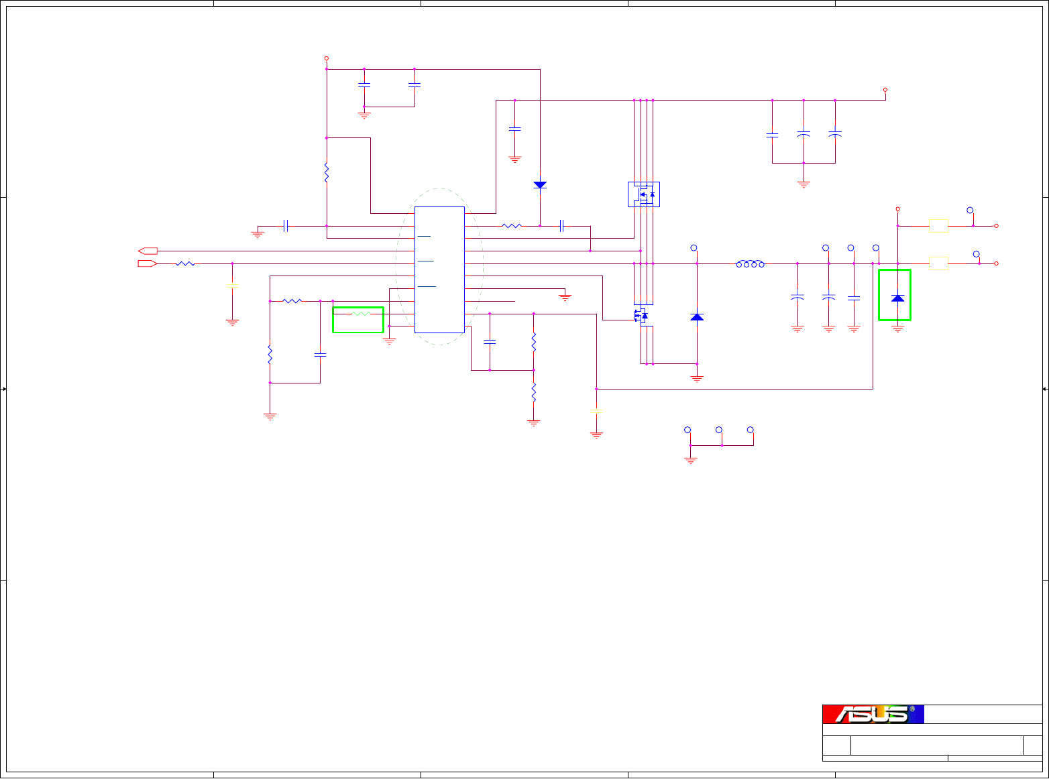Select the lower yellow jumper box
1049x779 pixels.
[938, 263]
